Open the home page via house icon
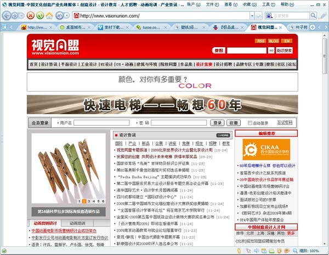This screenshot has height=255, width=329. 49,15
